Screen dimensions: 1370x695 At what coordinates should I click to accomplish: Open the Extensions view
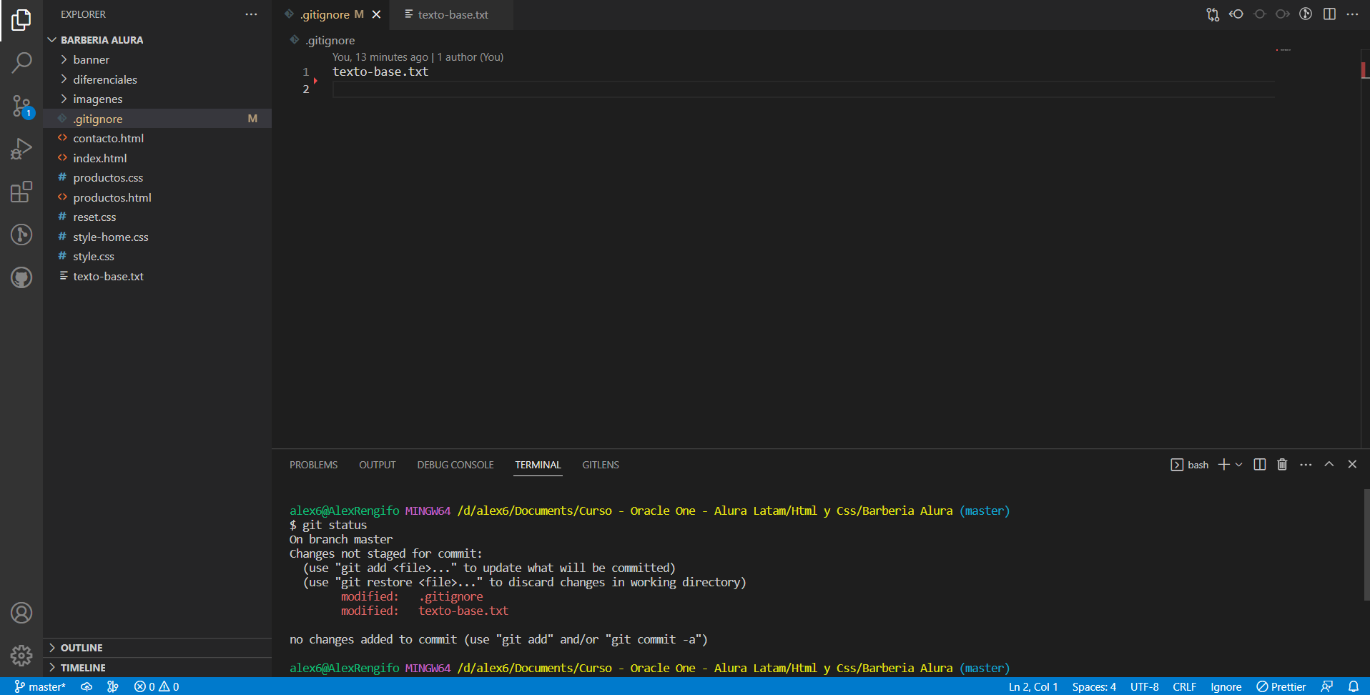(21, 192)
